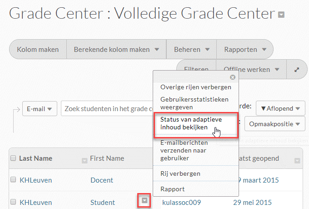
Task: Open the last-opened date column options chevron
Action: 297,160
